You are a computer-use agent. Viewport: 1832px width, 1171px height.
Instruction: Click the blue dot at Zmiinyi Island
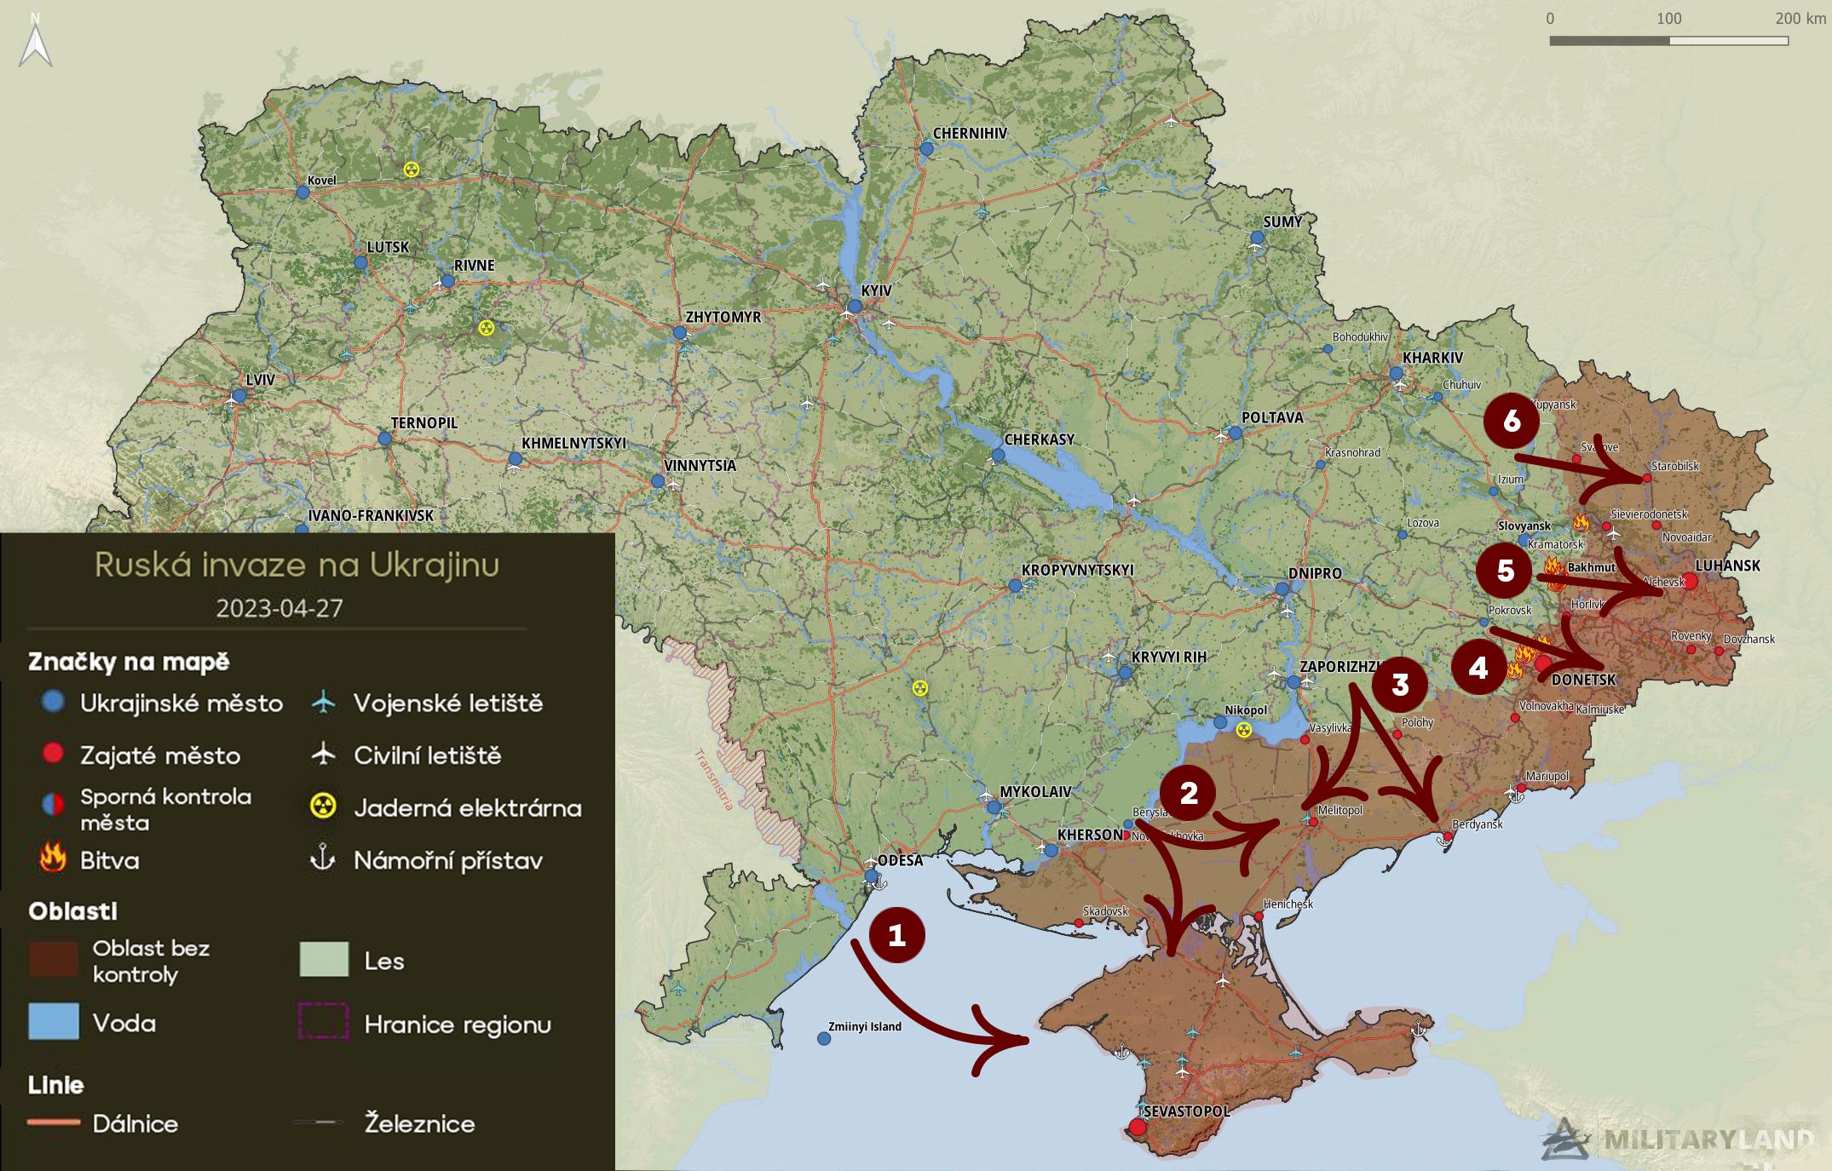pyautogui.click(x=824, y=1039)
